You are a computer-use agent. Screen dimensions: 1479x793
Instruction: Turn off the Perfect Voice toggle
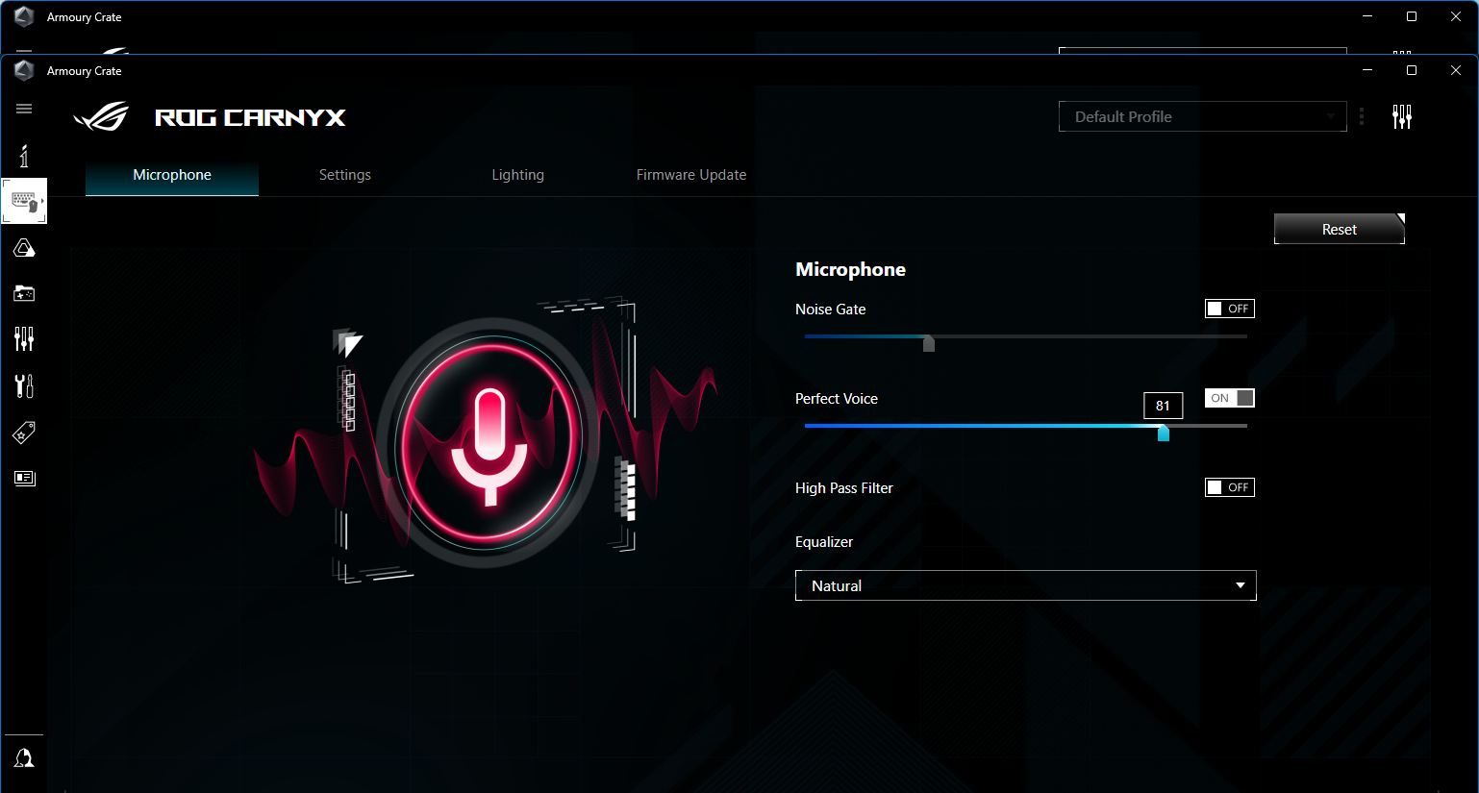click(1230, 398)
